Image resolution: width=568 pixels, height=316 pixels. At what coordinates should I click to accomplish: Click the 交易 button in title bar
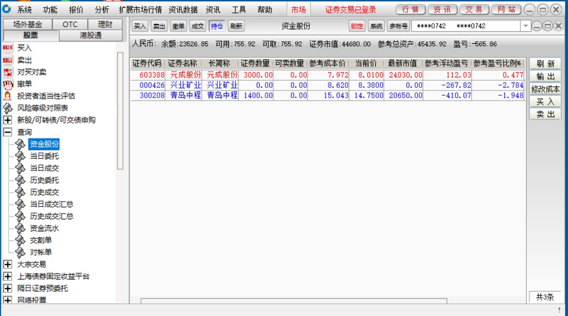tap(474, 10)
